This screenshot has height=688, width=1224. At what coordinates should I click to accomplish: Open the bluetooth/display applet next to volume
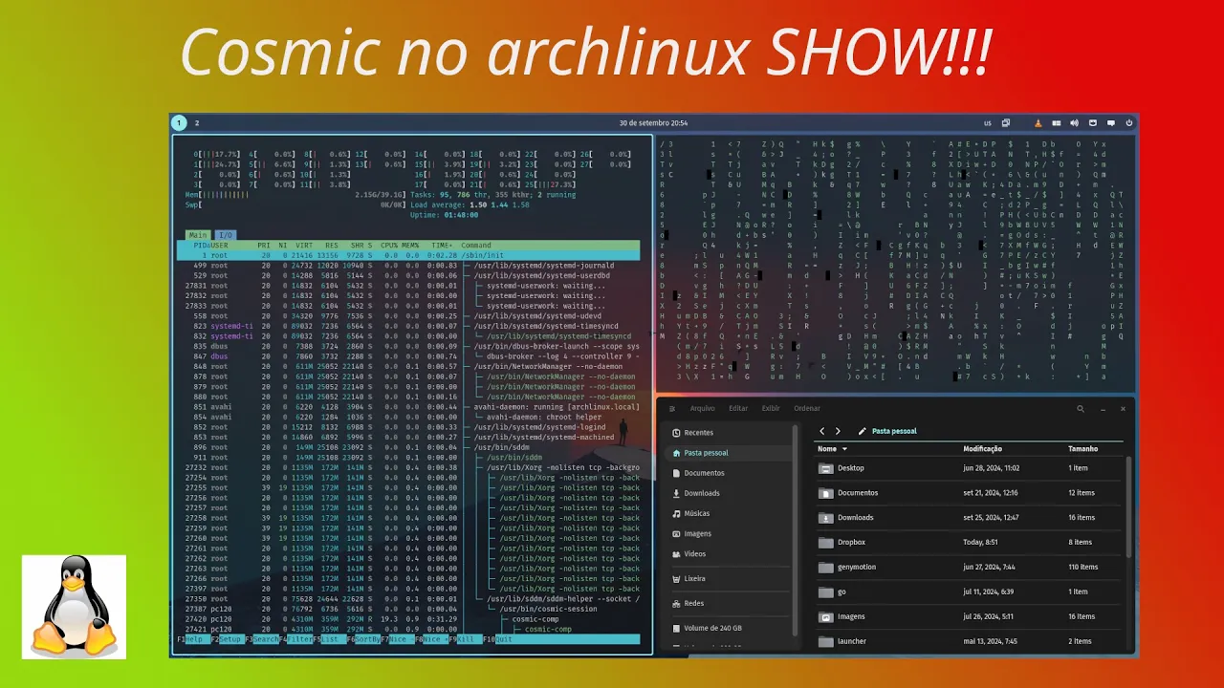(1093, 123)
